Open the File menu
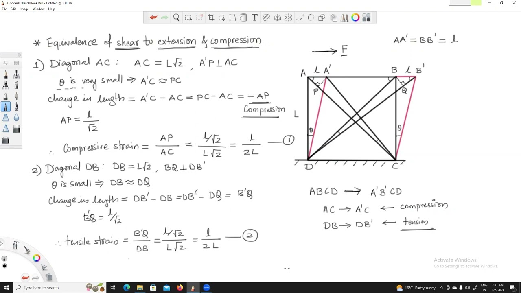521x293 pixels. (4, 9)
